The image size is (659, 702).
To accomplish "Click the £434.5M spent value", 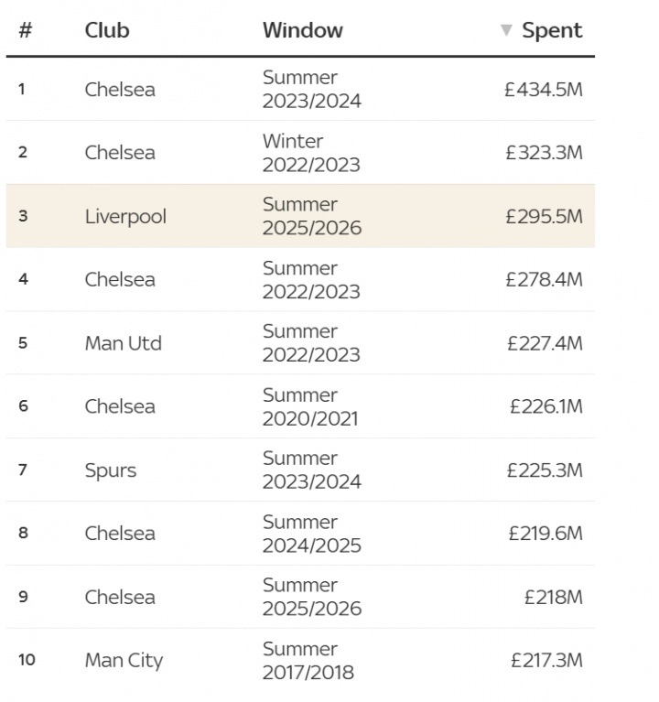I will point(543,90).
